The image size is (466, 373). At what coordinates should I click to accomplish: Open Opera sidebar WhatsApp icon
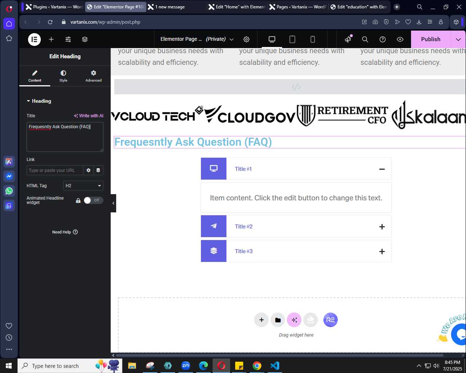pyautogui.click(x=9, y=191)
